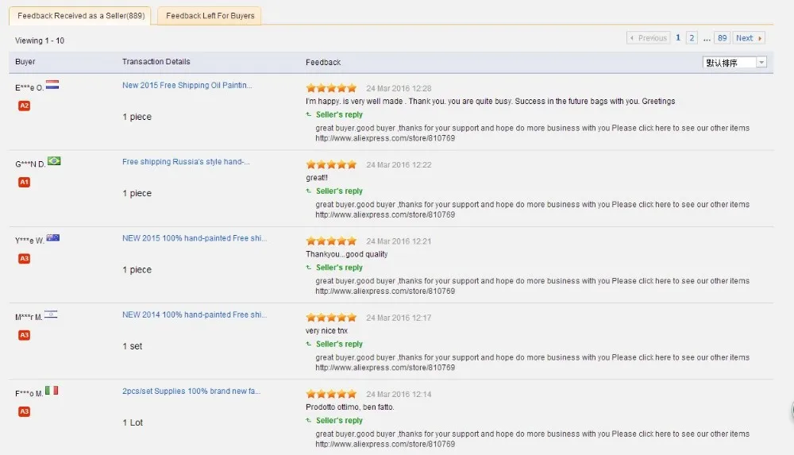Click Seller's reply arrow under 'very nice tnx'
This screenshot has height=455, width=794.
308,344
